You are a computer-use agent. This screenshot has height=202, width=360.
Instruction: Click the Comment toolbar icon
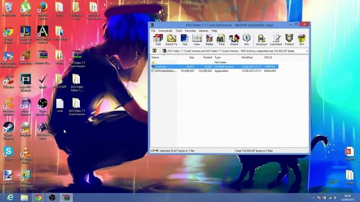[x=276, y=40]
